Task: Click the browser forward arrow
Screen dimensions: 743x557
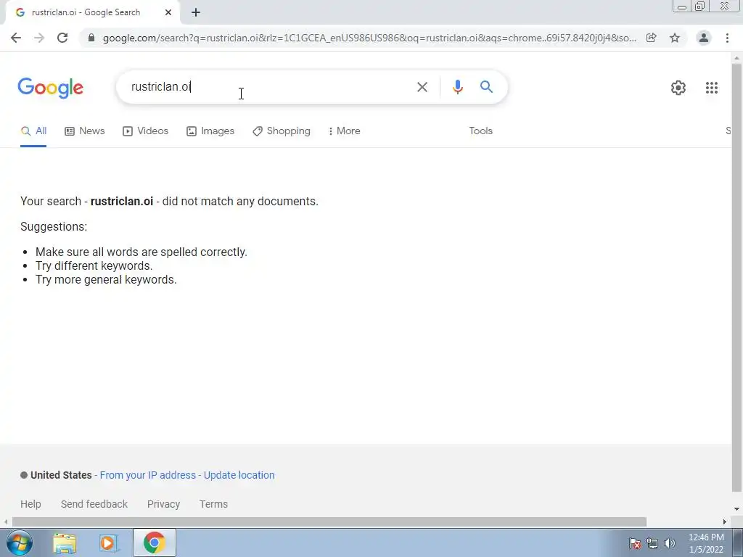Action: tap(39, 38)
